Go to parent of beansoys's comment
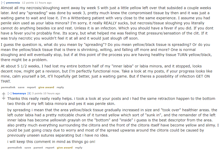This screenshot has width=221, height=150. pyautogui.click(x=38, y=148)
